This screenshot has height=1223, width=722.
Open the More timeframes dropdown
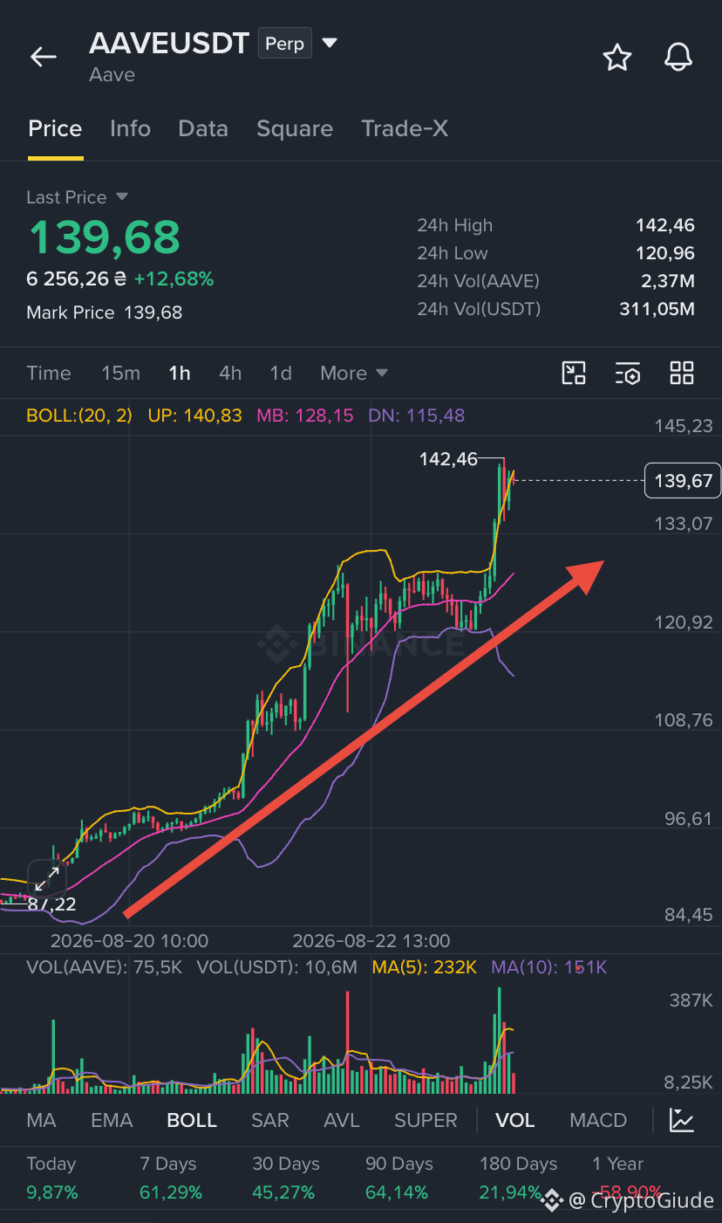coord(354,373)
